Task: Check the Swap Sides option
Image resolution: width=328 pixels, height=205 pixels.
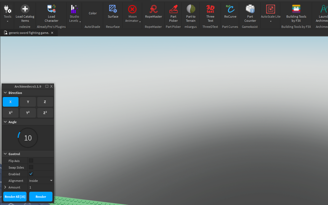Action: tap(31, 167)
